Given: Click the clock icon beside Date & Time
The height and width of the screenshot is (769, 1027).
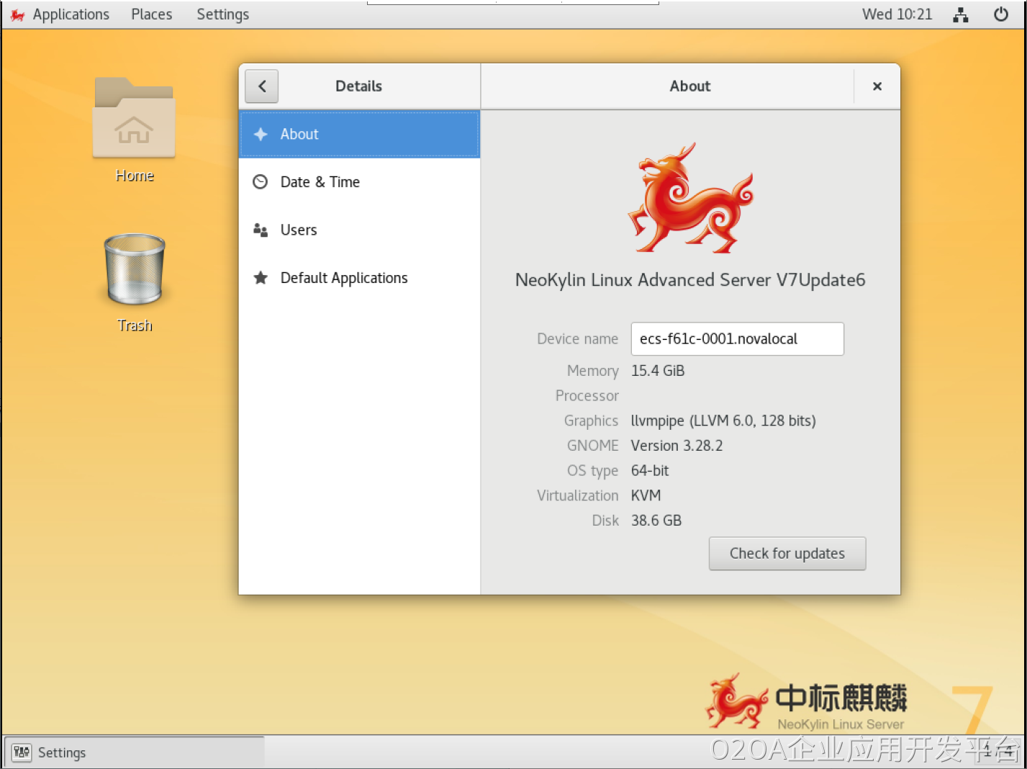Looking at the screenshot, I should pyautogui.click(x=261, y=182).
